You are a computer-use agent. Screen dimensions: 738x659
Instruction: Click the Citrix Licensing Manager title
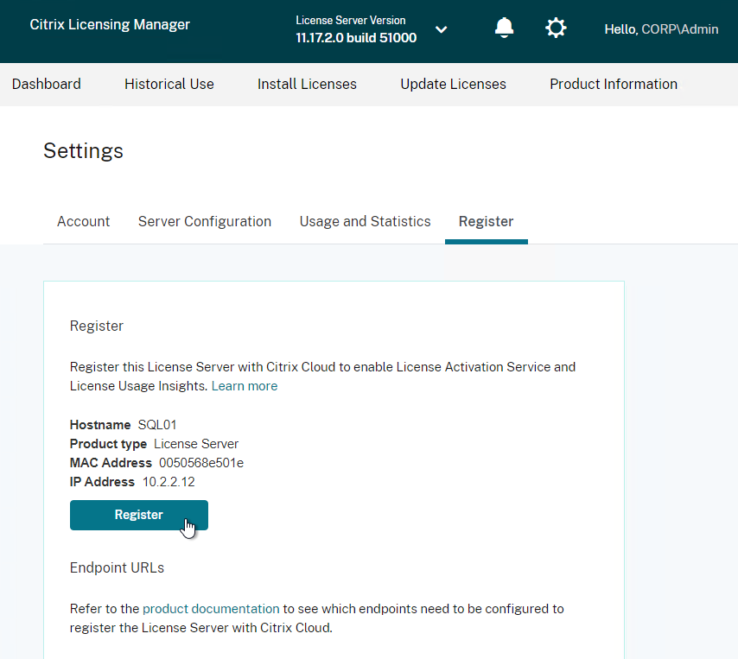coord(110,24)
